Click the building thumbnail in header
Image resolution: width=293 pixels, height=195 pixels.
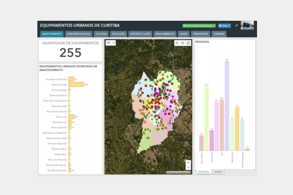coord(247,25)
